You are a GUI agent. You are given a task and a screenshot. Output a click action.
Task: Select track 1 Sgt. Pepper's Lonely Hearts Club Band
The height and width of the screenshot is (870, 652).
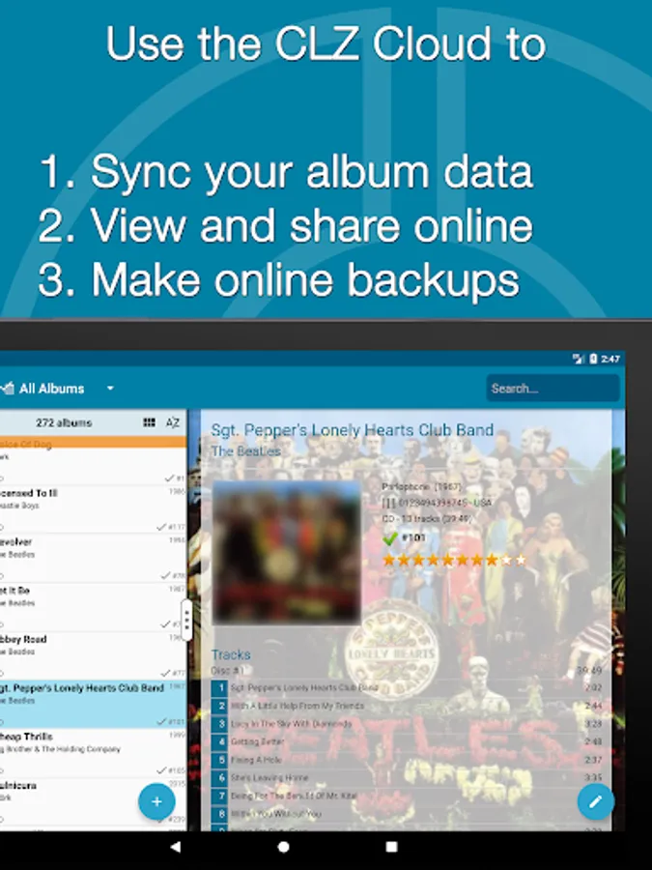point(407,688)
